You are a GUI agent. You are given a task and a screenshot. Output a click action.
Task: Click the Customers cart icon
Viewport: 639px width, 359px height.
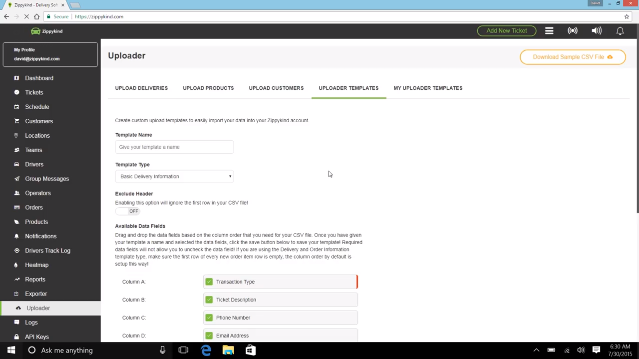17,121
